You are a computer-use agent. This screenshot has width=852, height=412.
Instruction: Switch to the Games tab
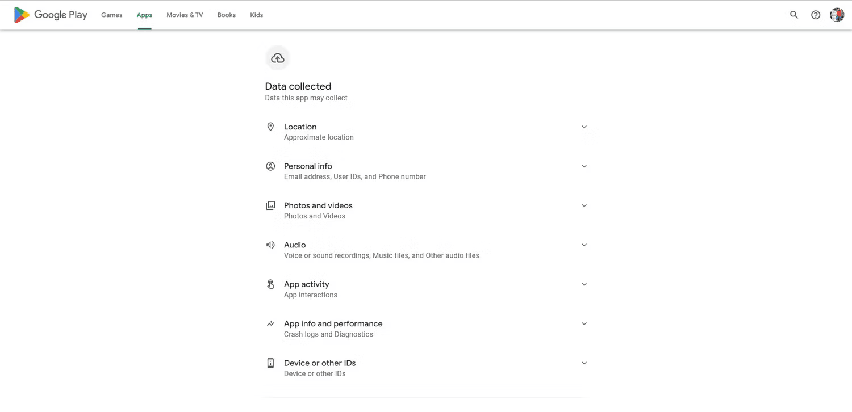(x=112, y=15)
